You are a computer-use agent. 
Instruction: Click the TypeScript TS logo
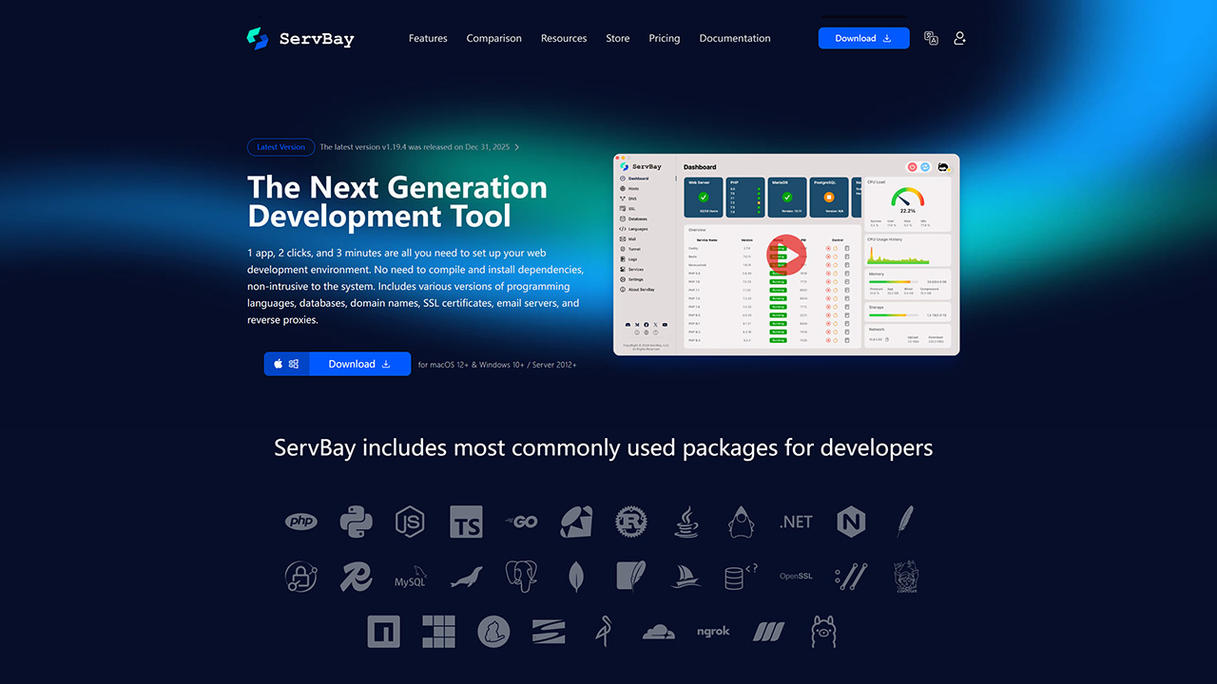pos(466,522)
